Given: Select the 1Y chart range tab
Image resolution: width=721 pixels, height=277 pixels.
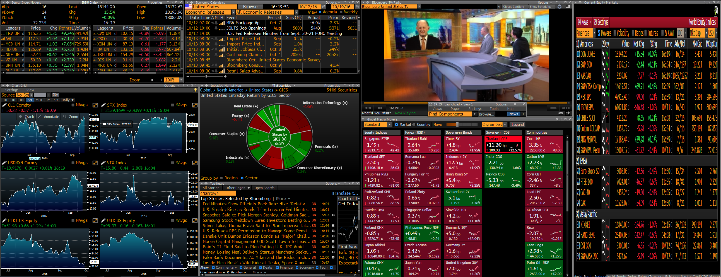Looking at the screenshot, I should coord(48,100).
